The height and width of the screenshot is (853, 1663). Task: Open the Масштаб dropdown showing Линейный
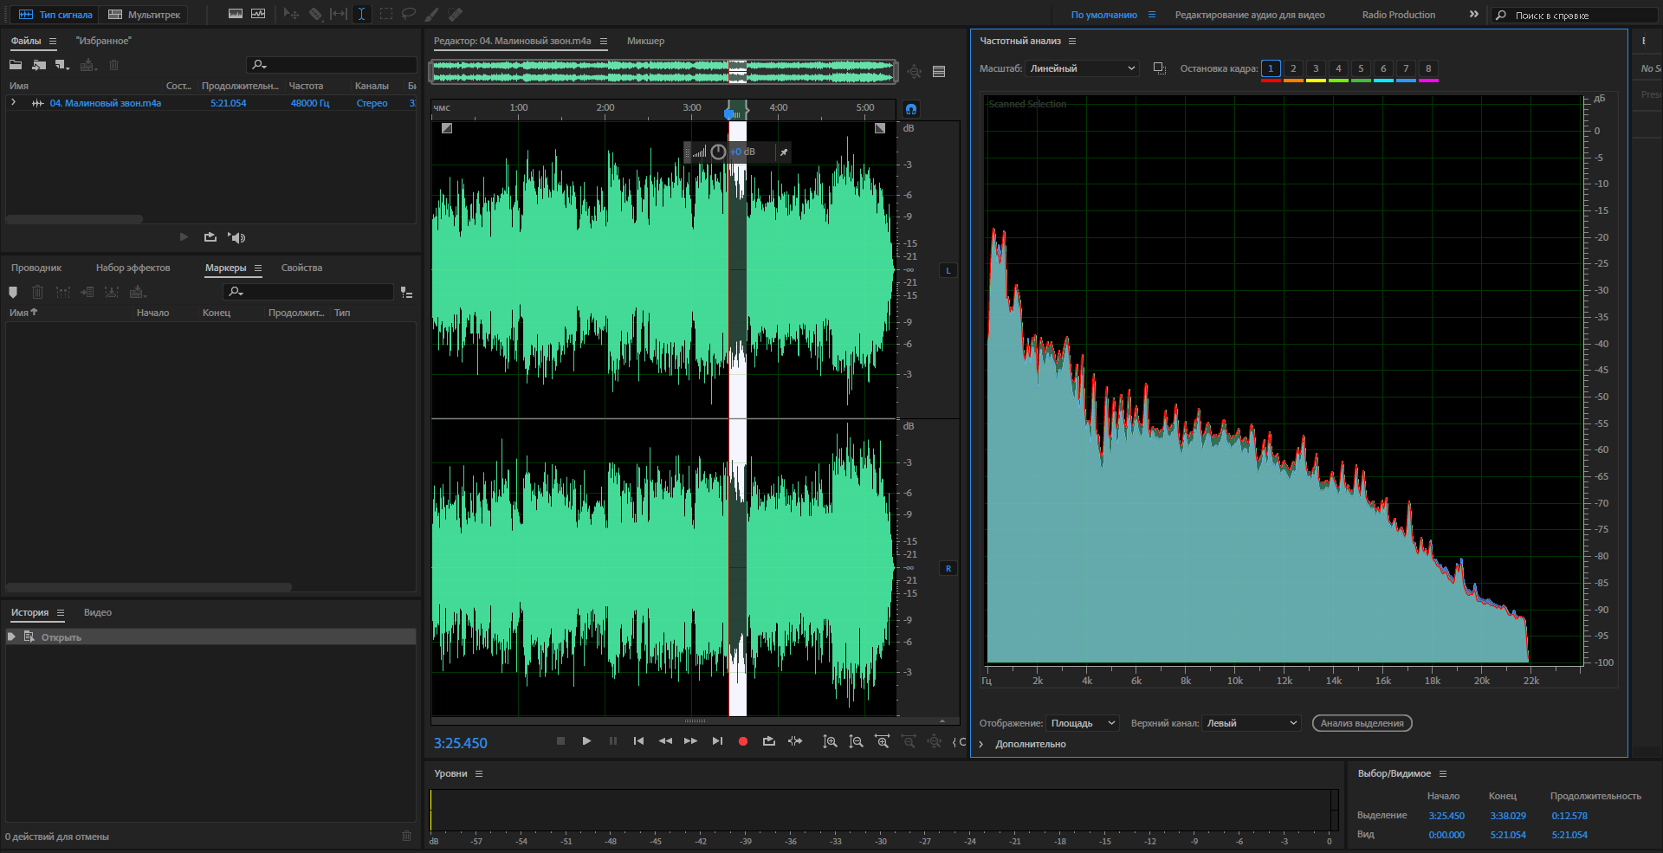click(x=1082, y=68)
